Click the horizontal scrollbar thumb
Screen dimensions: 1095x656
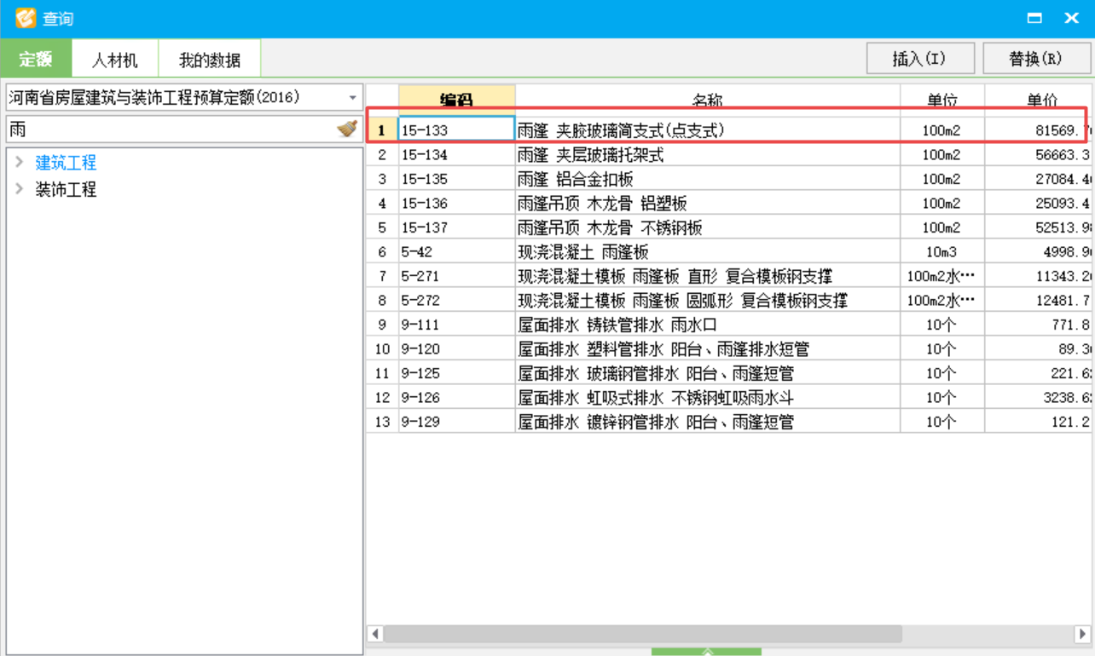click(x=642, y=634)
